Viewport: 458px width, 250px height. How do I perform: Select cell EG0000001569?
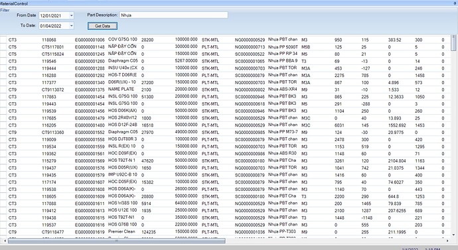pos(90,160)
